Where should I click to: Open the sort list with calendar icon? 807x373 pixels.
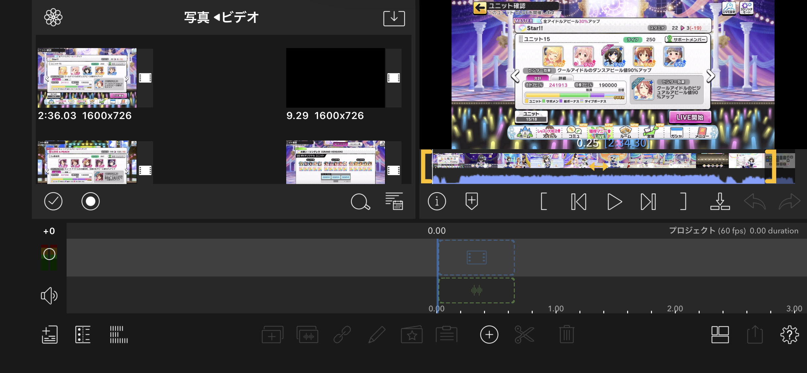pos(394,201)
